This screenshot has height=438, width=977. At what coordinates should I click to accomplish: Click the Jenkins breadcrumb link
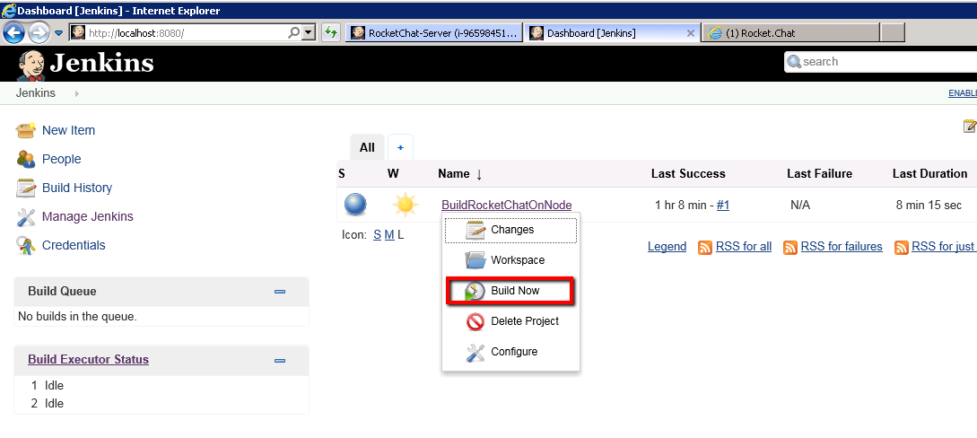tap(36, 93)
